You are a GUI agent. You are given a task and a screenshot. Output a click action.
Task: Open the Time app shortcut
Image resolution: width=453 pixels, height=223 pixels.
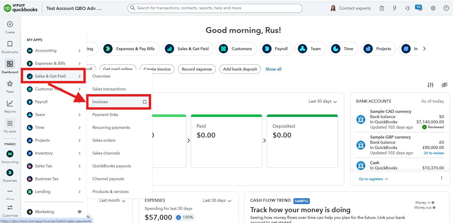[x=343, y=49]
